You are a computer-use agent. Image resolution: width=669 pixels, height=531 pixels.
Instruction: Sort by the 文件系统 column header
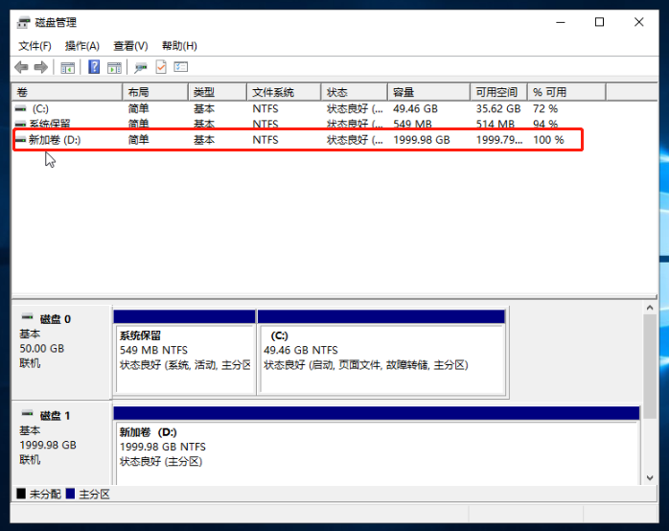284,92
